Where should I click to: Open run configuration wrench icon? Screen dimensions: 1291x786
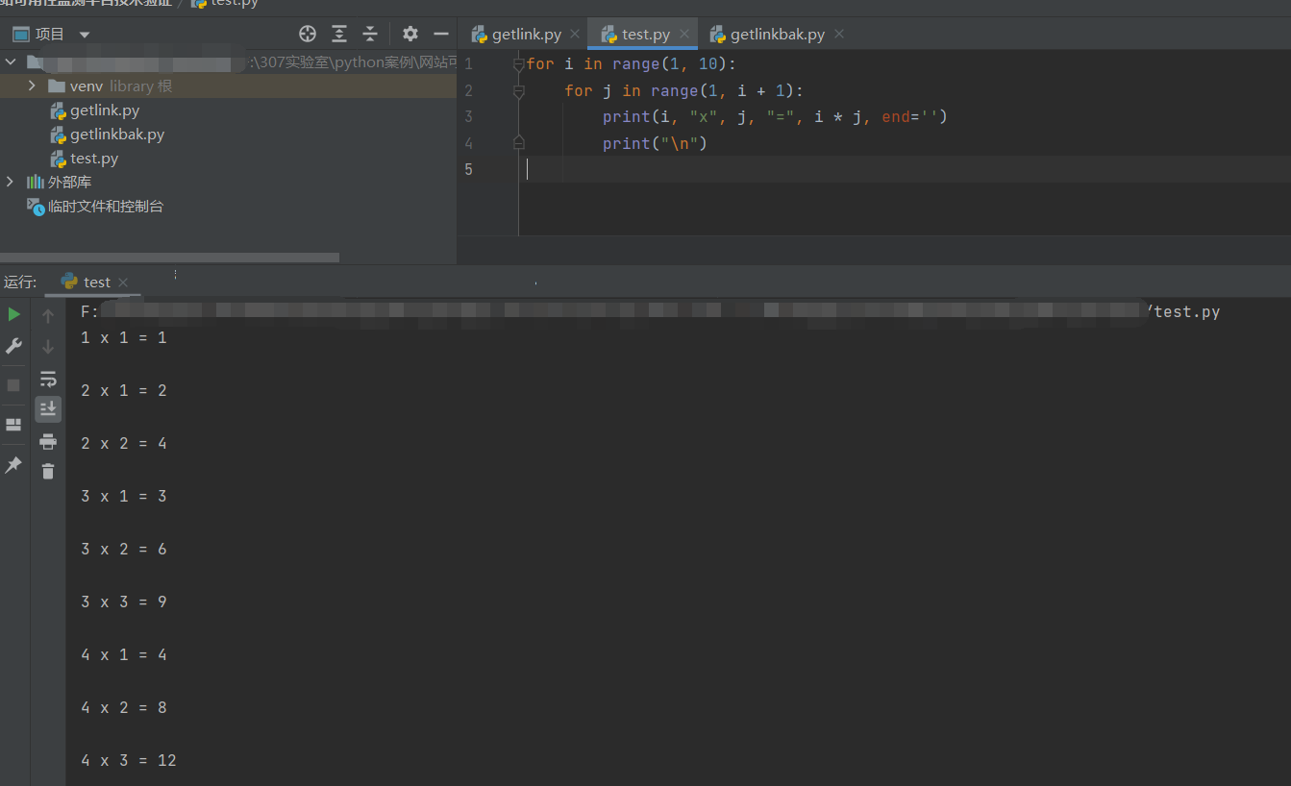click(x=13, y=346)
